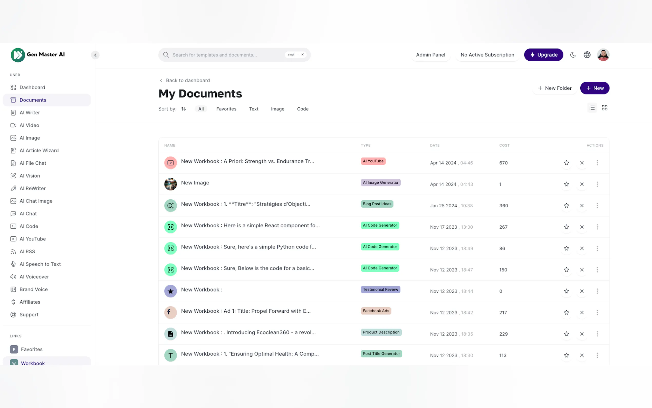The image size is (652, 408).
Task: Open actions menu for the Testimonial Review row
Action: click(x=597, y=291)
